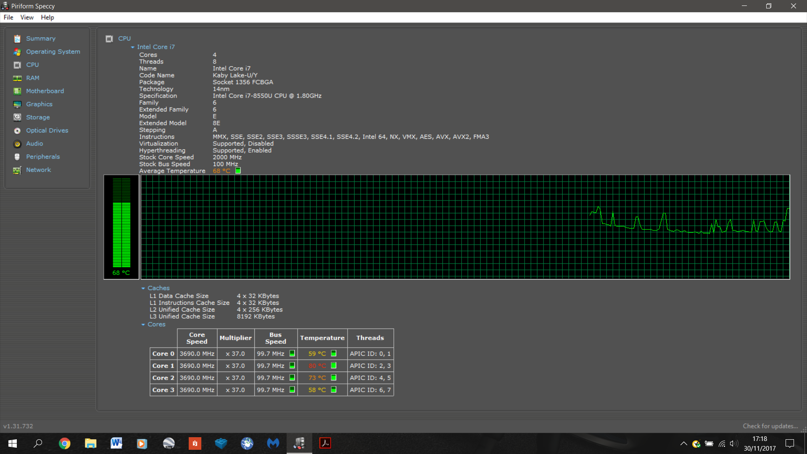The height and width of the screenshot is (454, 807).
Task: Open the taskbar clock and date
Action: (760, 443)
